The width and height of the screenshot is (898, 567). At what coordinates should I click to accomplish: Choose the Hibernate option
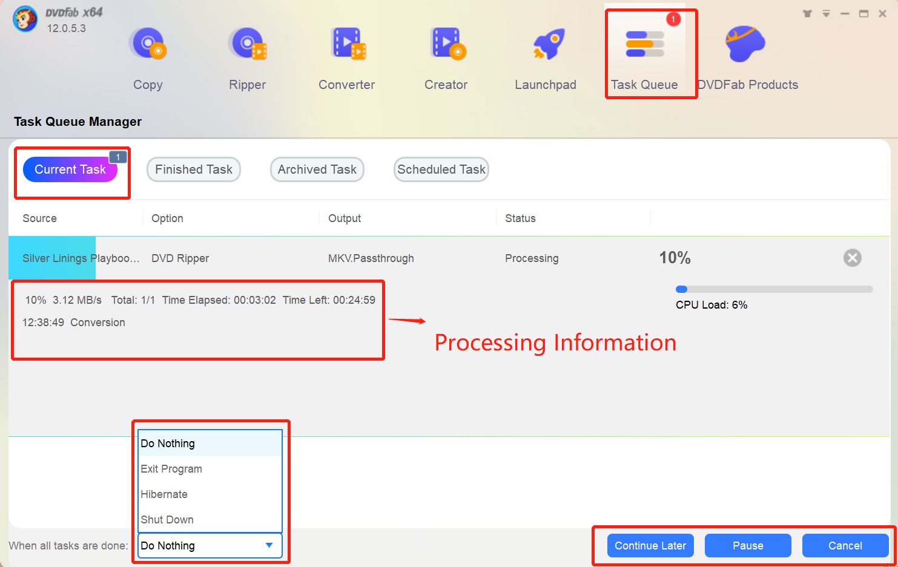pyautogui.click(x=210, y=494)
